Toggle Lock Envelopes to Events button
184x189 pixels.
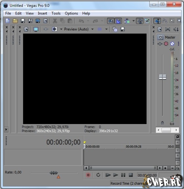(x=140, y=21)
